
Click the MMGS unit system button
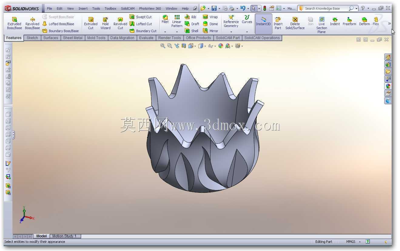(351, 242)
